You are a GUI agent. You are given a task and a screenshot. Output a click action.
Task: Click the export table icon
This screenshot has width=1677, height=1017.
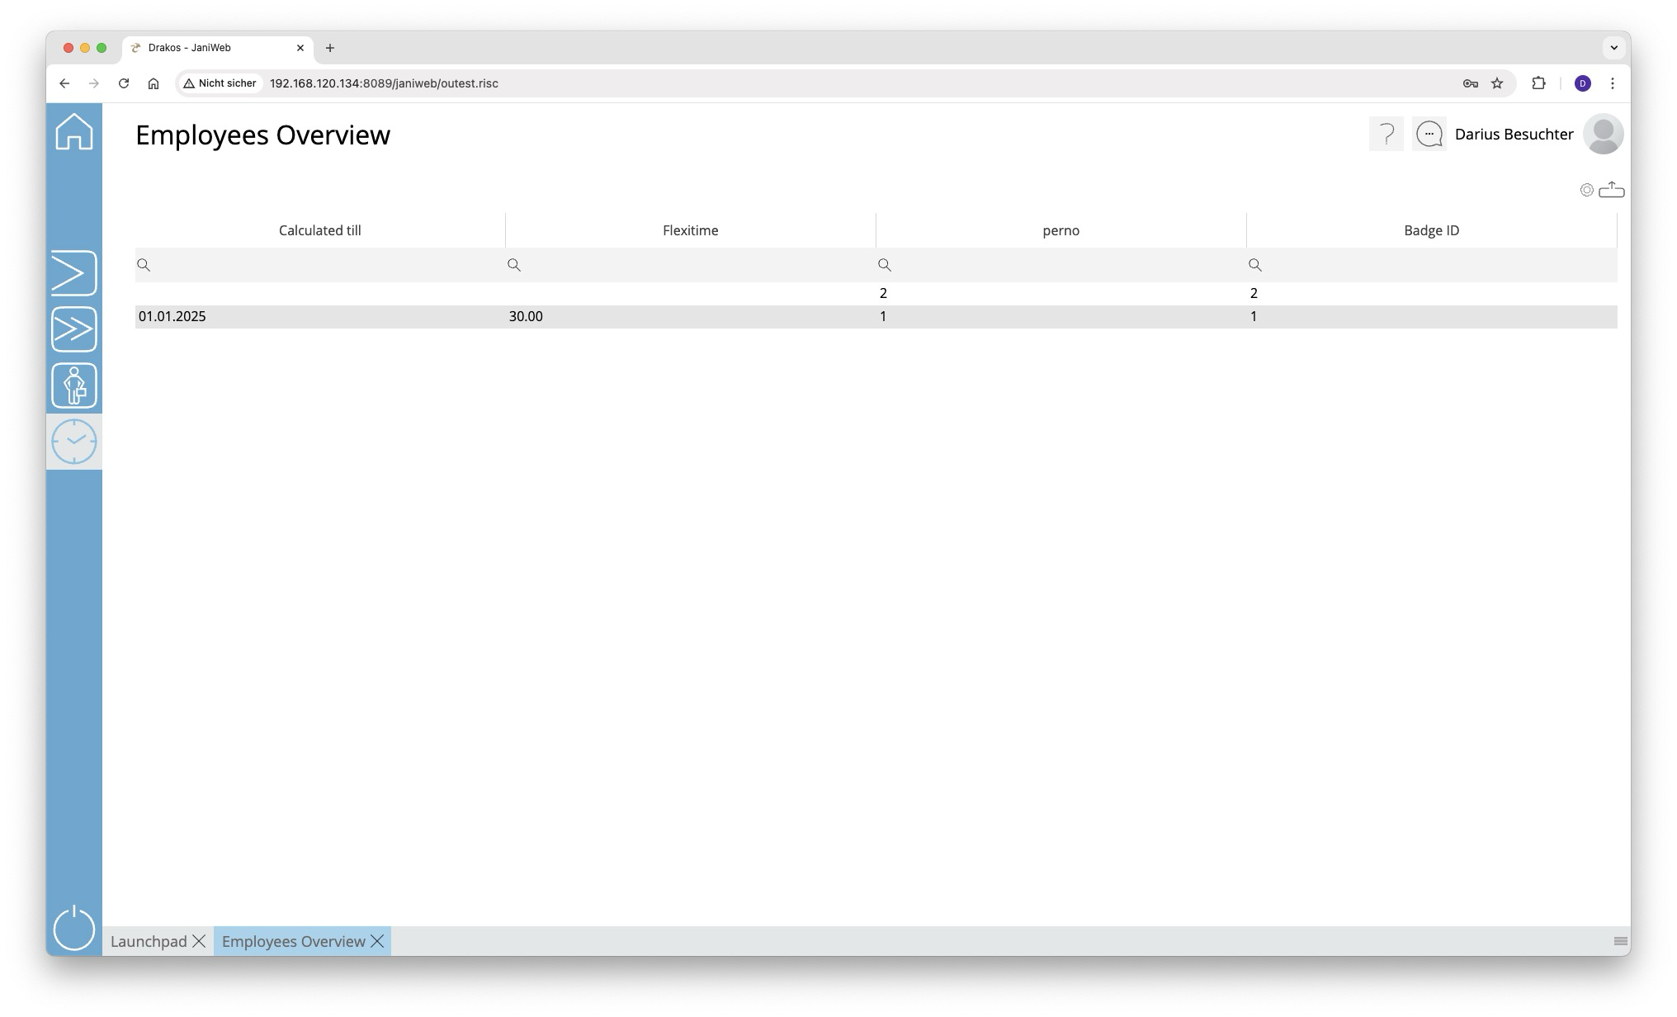(1612, 191)
